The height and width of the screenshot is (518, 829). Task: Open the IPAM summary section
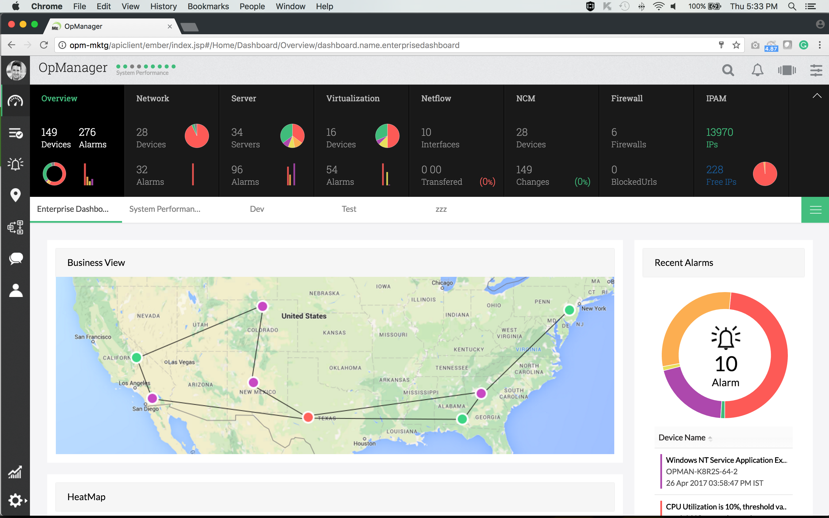[716, 99]
